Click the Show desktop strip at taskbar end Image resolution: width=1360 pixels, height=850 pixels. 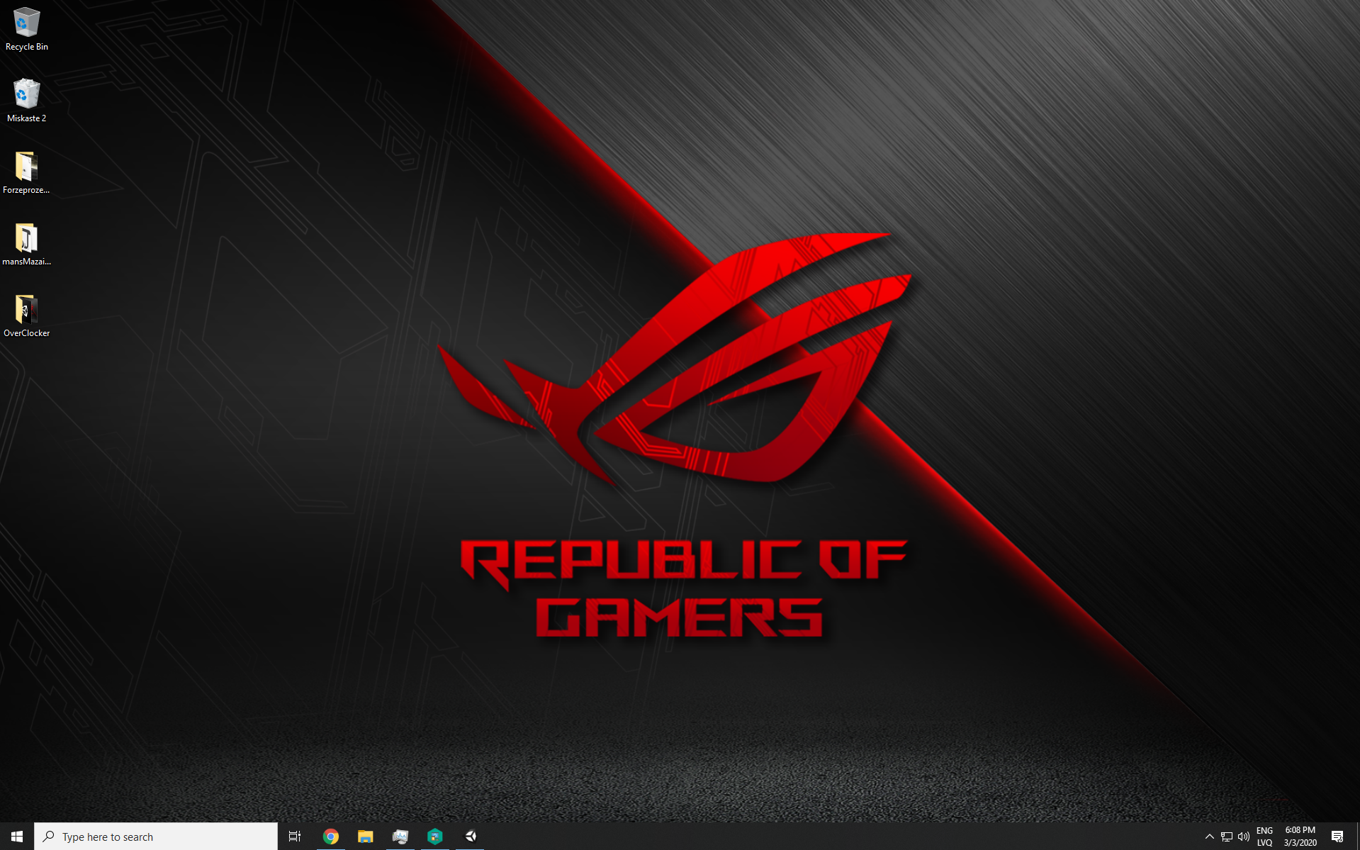click(1357, 837)
